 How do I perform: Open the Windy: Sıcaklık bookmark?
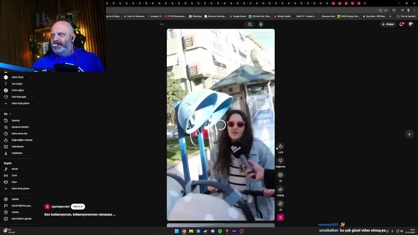point(282,16)
